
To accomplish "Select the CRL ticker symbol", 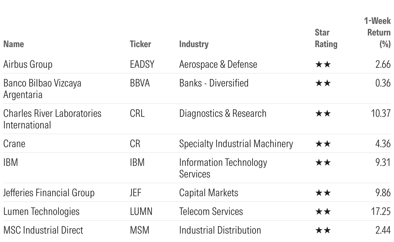I will coord(137,114).
